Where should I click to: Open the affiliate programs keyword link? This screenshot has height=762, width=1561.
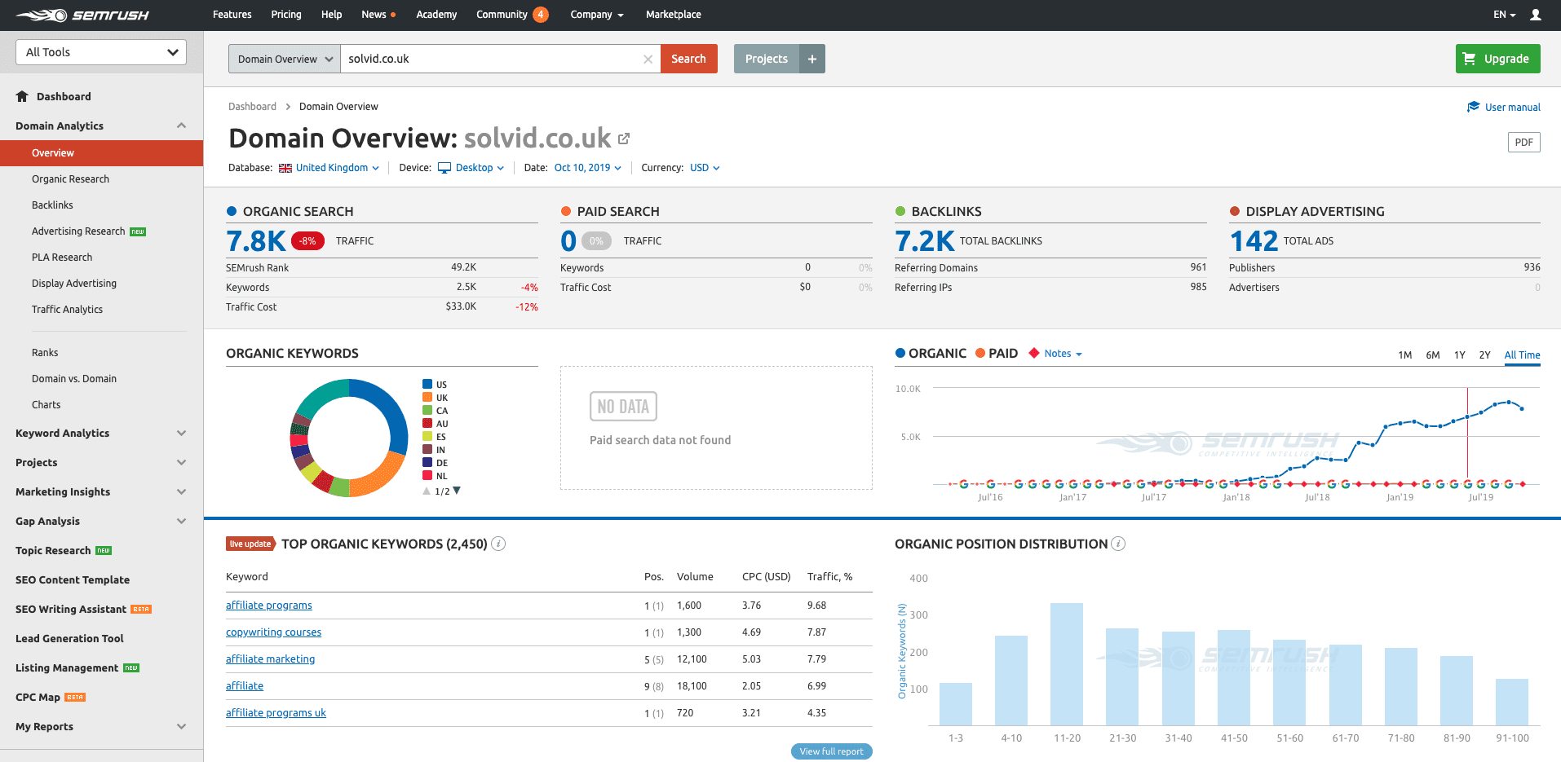pos(269,606)
